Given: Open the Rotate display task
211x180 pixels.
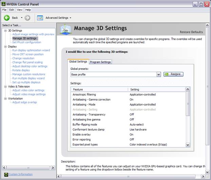Looking at the screenshot, I should (x=21, y=70).
